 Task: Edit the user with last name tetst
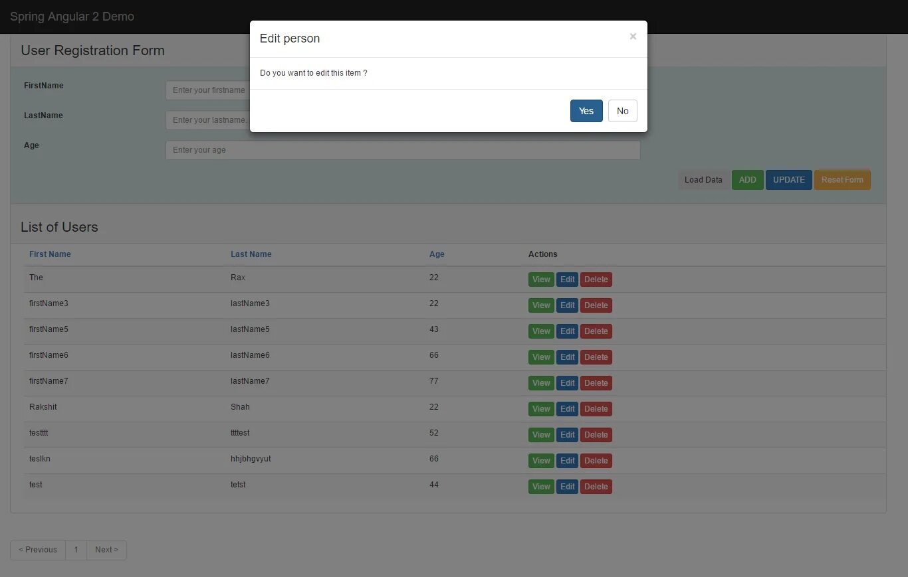point(567,487)
